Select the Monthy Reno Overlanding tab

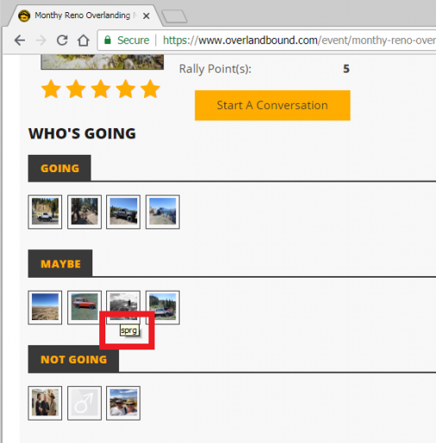pos(82,16)
